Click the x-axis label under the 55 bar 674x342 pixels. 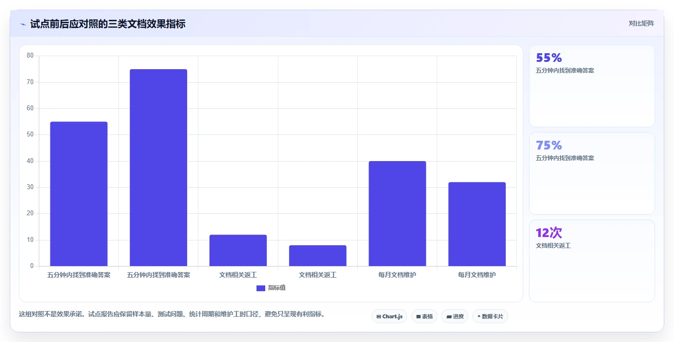point(79,275)
